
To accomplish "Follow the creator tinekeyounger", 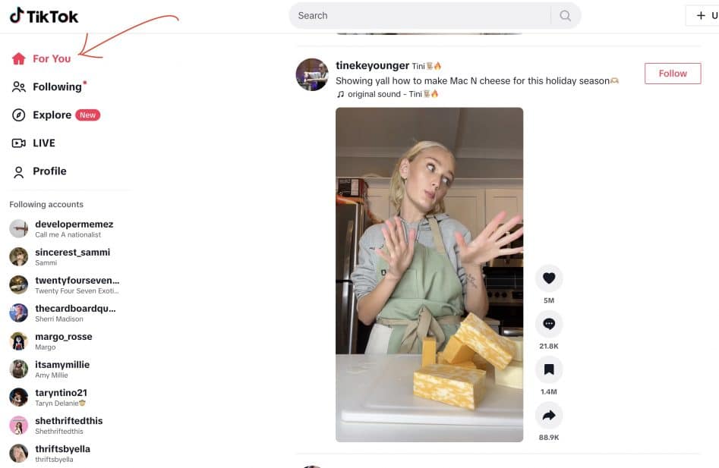I will coord(672,73).
